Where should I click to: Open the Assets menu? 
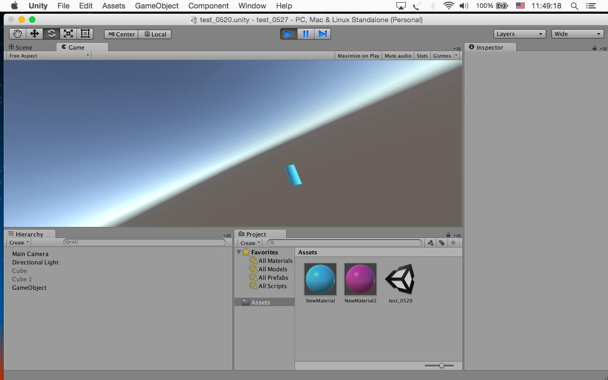(113, 6)
